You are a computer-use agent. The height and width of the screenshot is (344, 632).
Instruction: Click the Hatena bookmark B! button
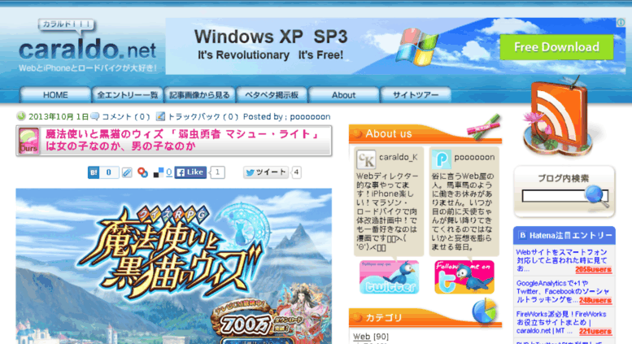pyautogui.click(x=94, y=172)
